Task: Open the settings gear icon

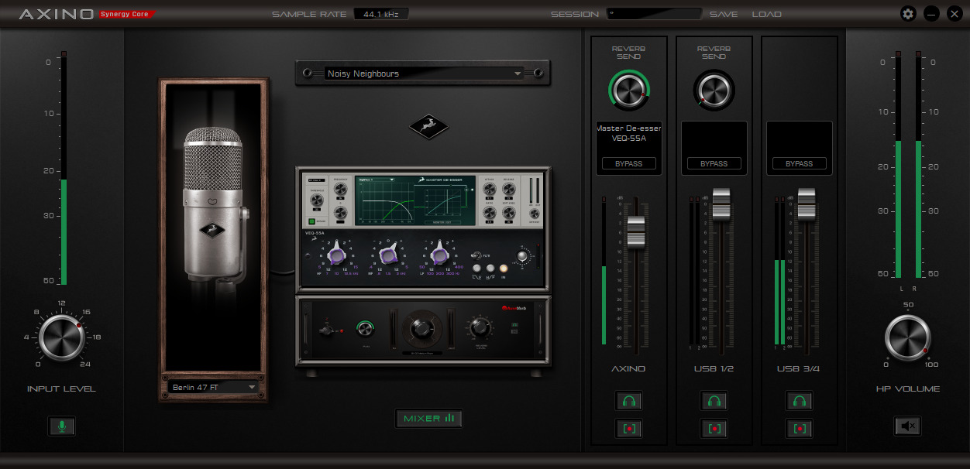Action: point(908,14)
